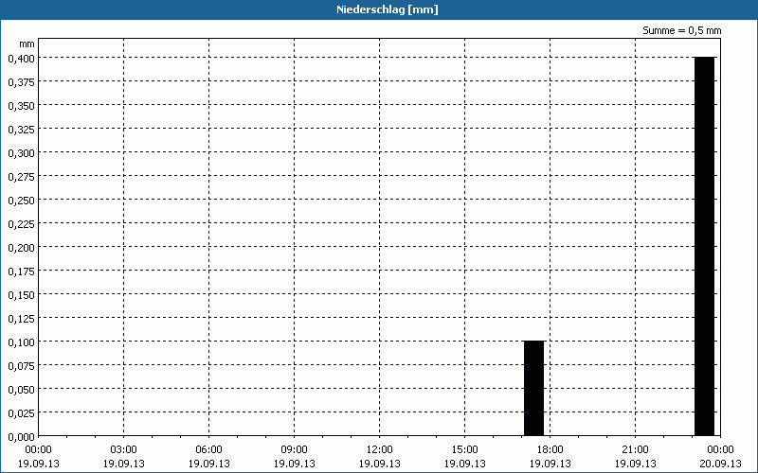Select the short 0,100 mm precipitation bar
758x473 pixels.
pos(534,388)
